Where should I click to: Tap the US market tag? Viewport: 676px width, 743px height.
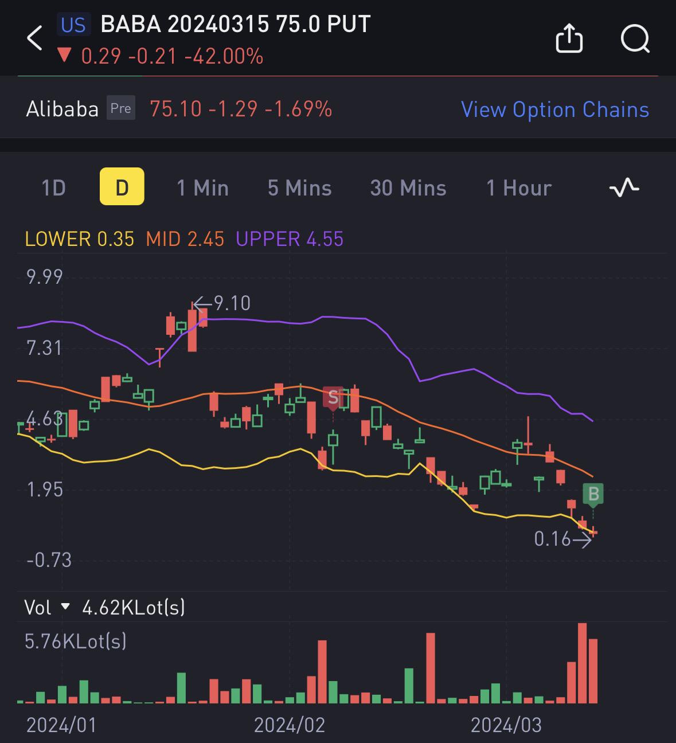coord(73,25)
